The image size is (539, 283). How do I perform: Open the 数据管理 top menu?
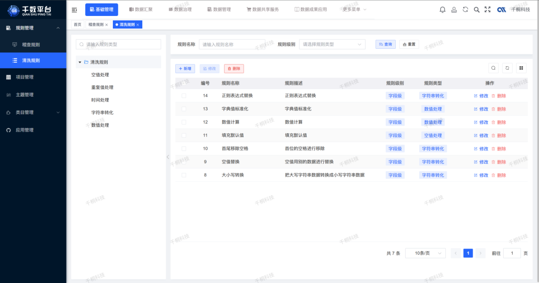(x=219, y=9)
